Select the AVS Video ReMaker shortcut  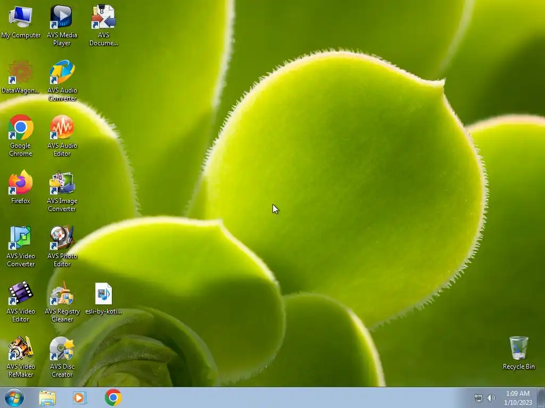[21, 357]
